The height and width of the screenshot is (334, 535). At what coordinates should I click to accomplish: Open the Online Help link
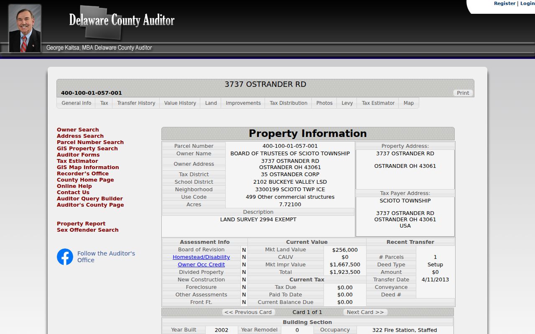click(x=74, y=186)
